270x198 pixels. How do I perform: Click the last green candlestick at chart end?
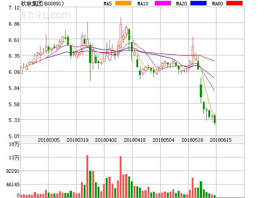pos(215,119)
